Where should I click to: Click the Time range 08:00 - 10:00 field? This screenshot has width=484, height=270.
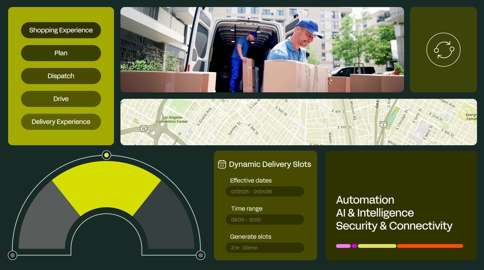265,219
